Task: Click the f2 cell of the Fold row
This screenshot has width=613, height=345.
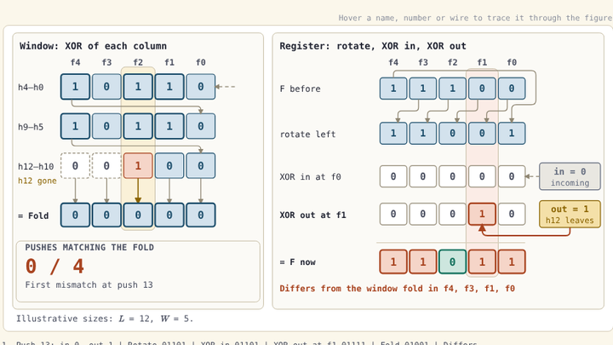Action: (138, 215)
